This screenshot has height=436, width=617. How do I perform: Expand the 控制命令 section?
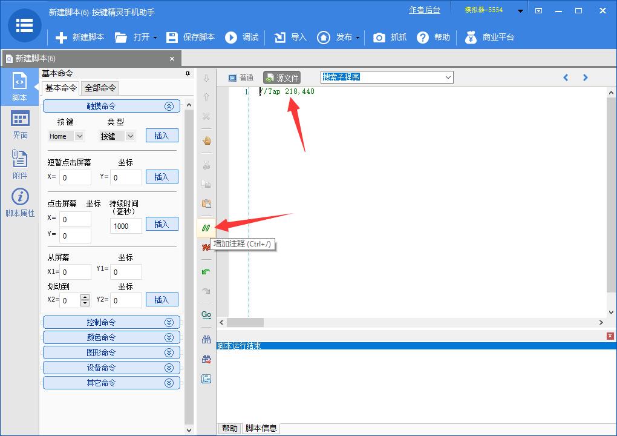pos(111,322)
